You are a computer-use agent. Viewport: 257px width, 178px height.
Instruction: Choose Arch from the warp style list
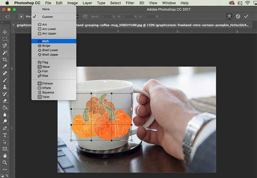point(45,41)
